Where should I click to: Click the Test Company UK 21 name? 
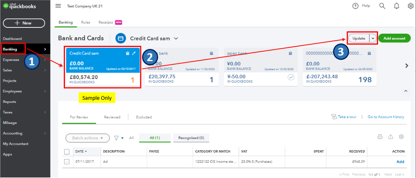(85, 6)
